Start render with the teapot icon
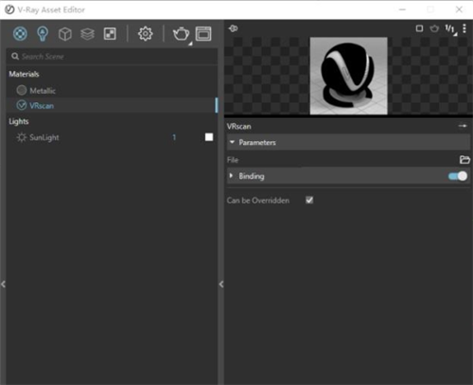Screen dimensions: 473x385 pos(181,34)
